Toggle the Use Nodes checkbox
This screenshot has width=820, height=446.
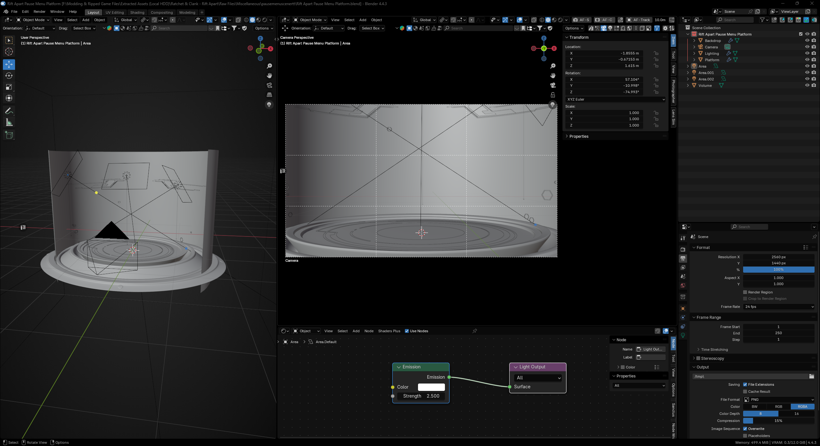coord(407,331)
